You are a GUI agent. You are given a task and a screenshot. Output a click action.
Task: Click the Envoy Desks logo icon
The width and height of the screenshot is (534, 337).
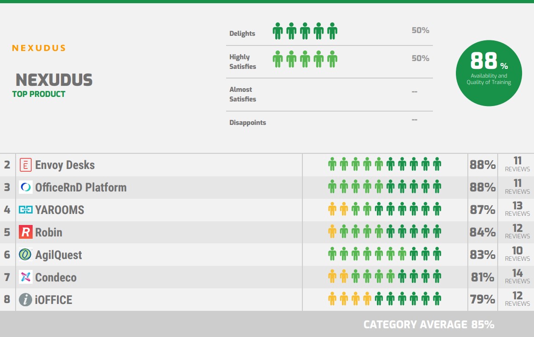(26, 165)
